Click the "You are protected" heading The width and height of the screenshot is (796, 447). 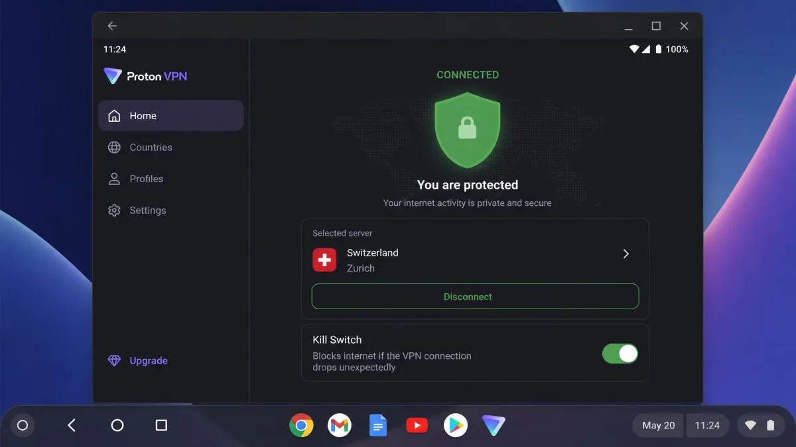coord(468,185)
